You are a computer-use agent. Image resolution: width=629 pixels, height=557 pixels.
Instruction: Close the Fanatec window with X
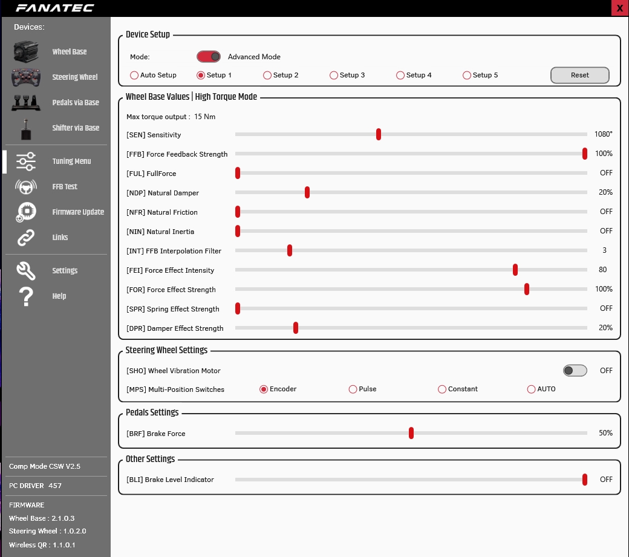[x=620, y=8]
